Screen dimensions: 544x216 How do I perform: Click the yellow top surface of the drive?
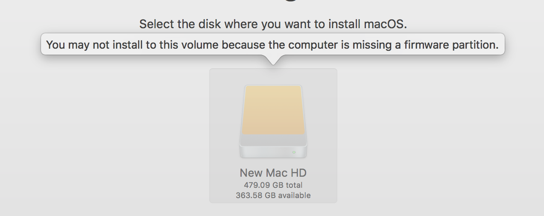pos(273,109)
